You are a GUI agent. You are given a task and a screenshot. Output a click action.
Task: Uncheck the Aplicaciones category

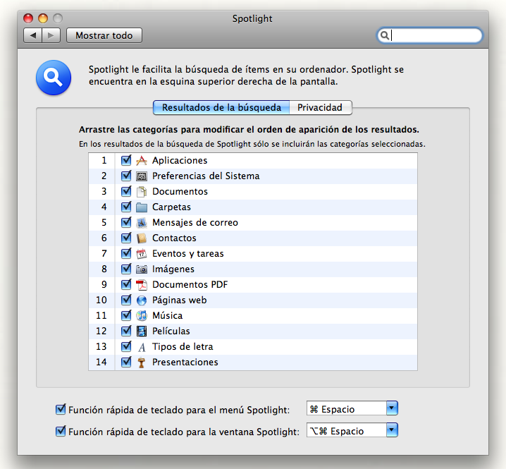tap(126, 160)
